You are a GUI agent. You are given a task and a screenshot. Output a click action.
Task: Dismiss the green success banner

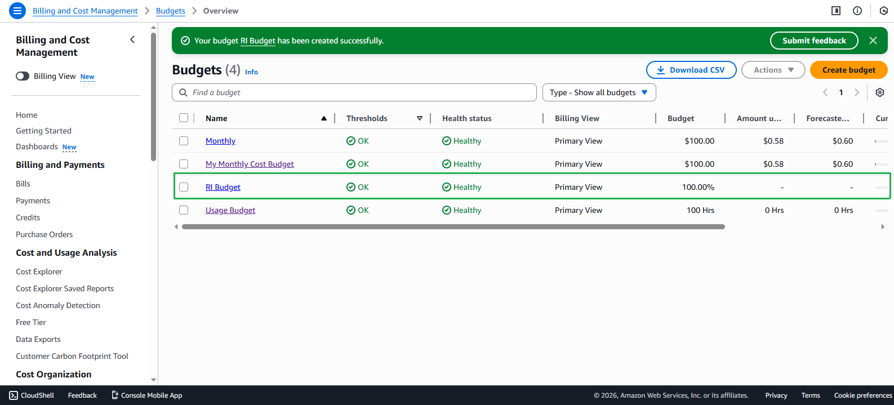[873, 41]
